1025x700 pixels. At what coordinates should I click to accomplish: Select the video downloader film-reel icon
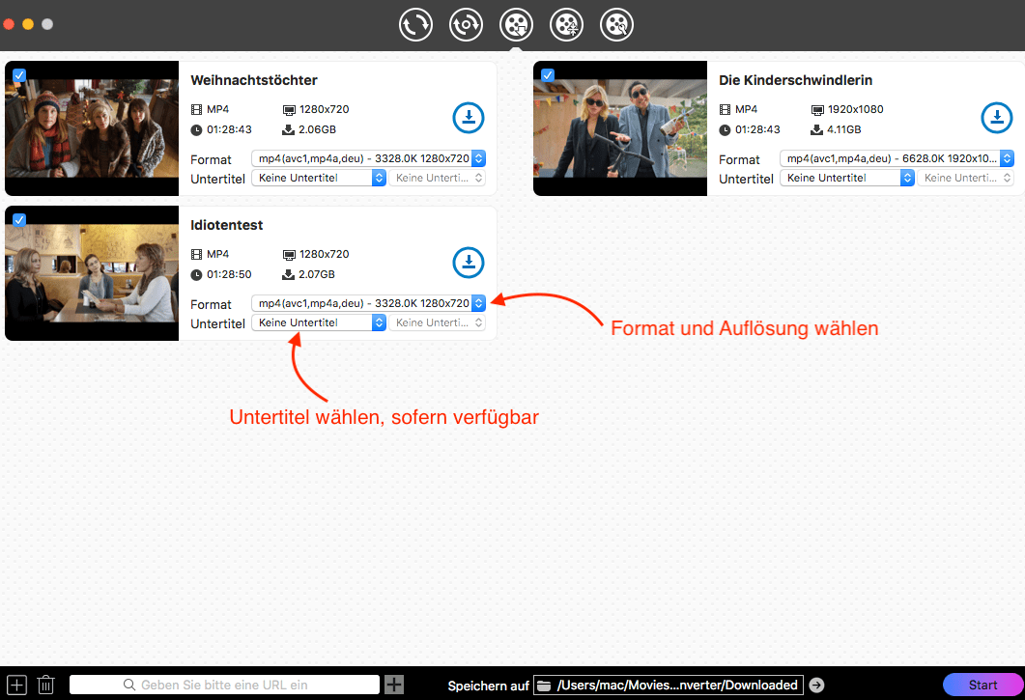[516, 24]
